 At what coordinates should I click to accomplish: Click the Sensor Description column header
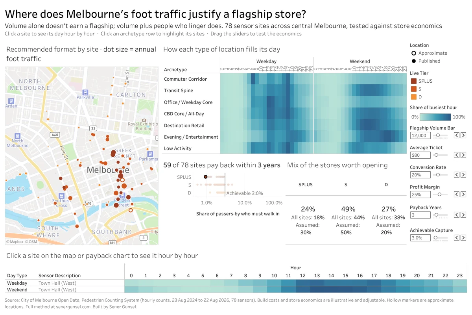(x=59, y=276)
